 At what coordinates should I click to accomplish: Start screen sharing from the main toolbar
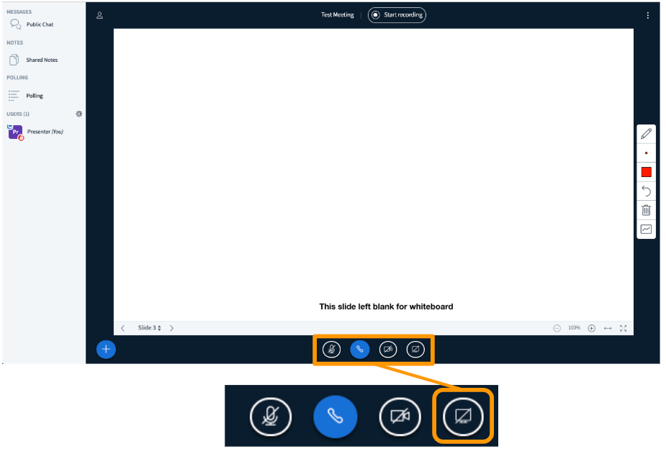point(415,350)
